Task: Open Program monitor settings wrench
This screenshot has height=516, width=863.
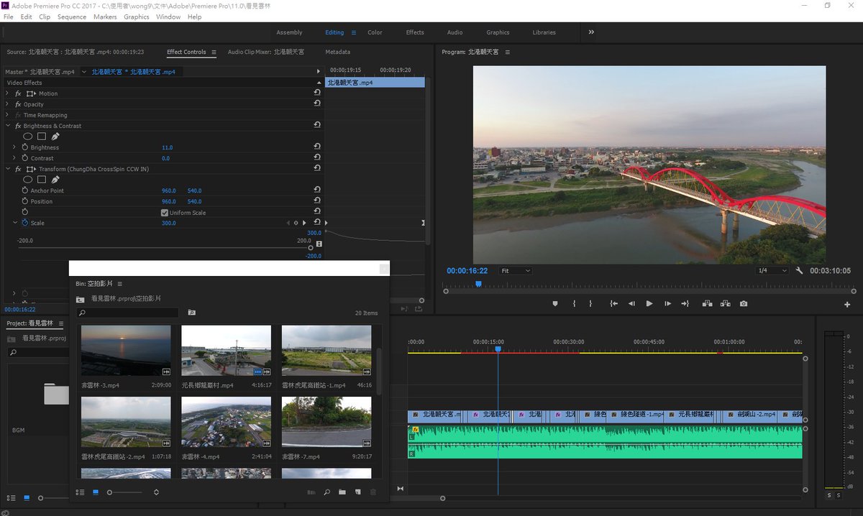Action: click(799, 271)
